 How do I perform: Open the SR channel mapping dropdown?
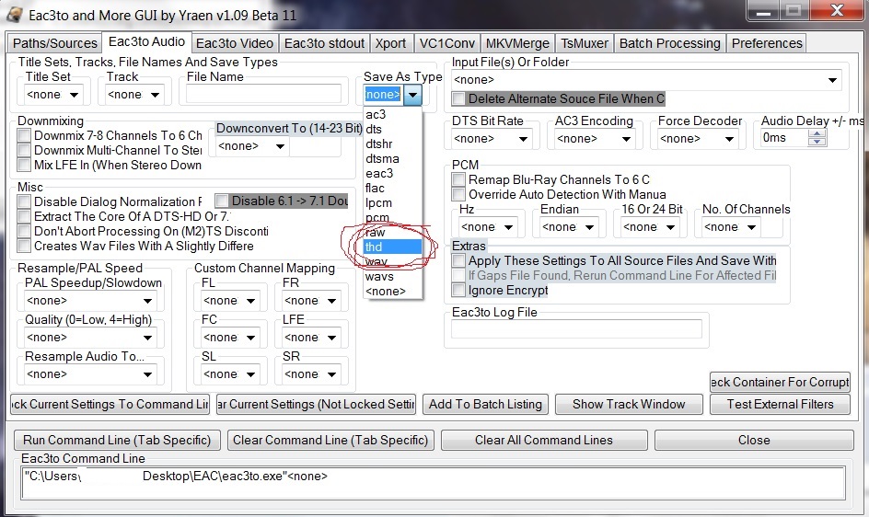click(331, 374)
